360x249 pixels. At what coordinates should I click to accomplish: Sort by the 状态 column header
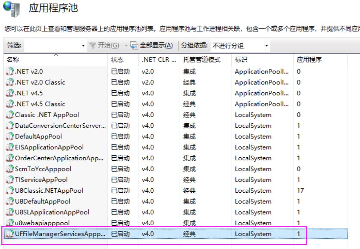point(117,60)
